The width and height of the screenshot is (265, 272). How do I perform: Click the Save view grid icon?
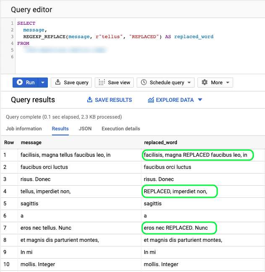coord(101,83)
